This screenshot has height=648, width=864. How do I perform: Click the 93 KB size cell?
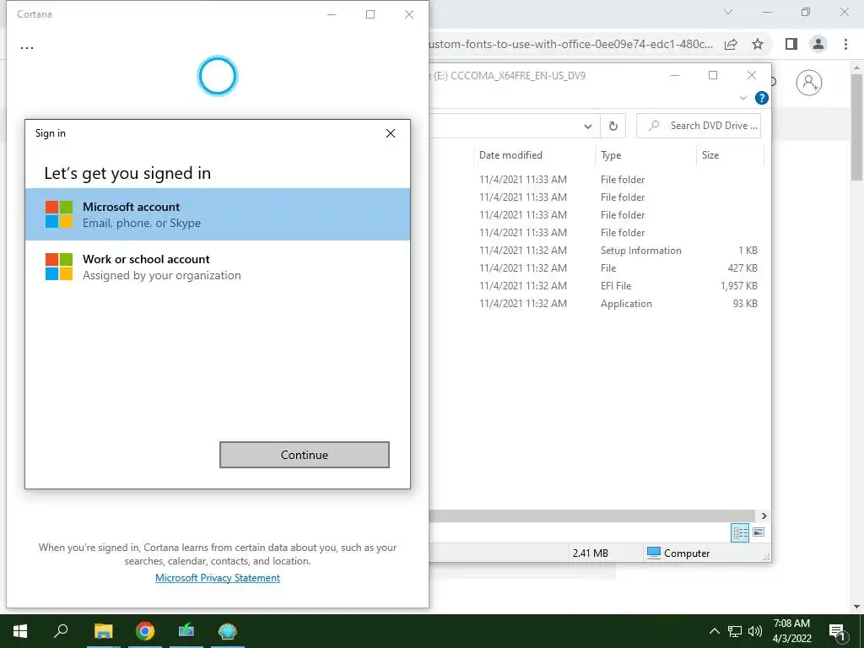(x=745, y=304)
